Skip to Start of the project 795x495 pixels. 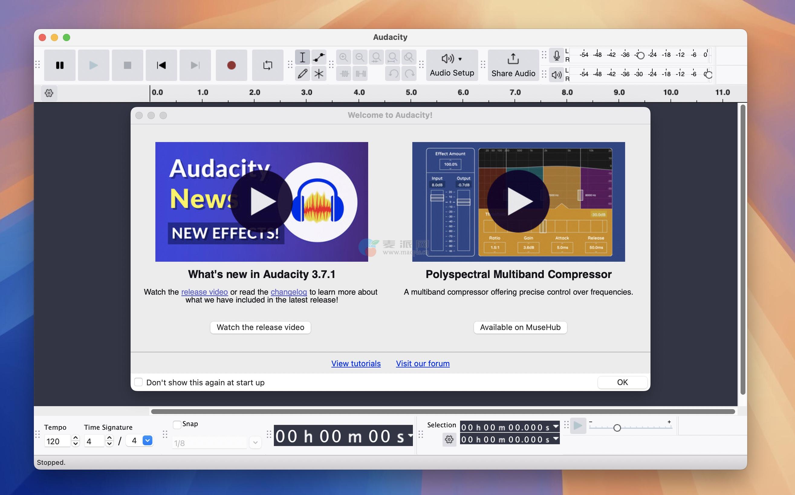pyautogui.click(x=161, y=65)
